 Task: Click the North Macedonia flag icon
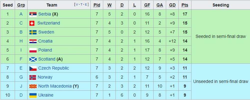33,86
